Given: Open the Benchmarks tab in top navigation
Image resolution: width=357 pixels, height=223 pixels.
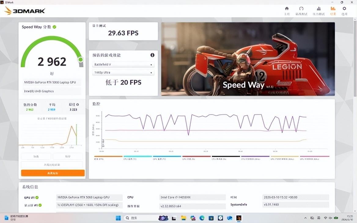Looking at the screenshot, I should (301, 10).
